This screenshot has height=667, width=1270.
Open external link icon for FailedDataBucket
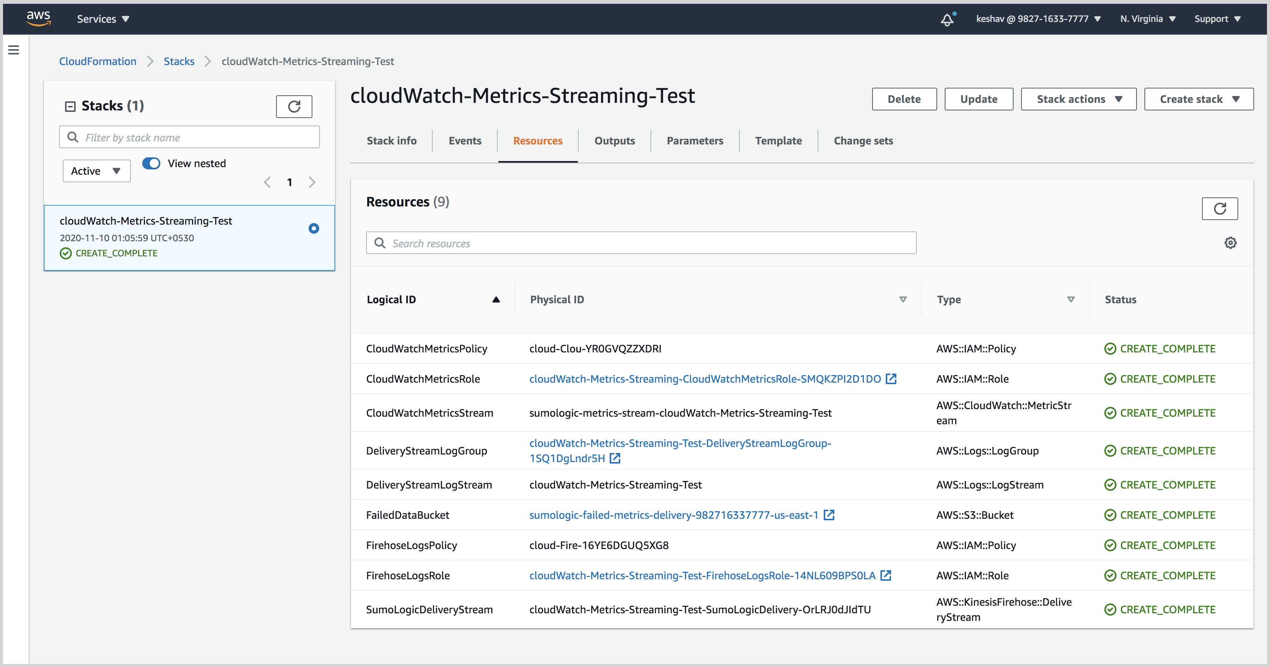829,515
